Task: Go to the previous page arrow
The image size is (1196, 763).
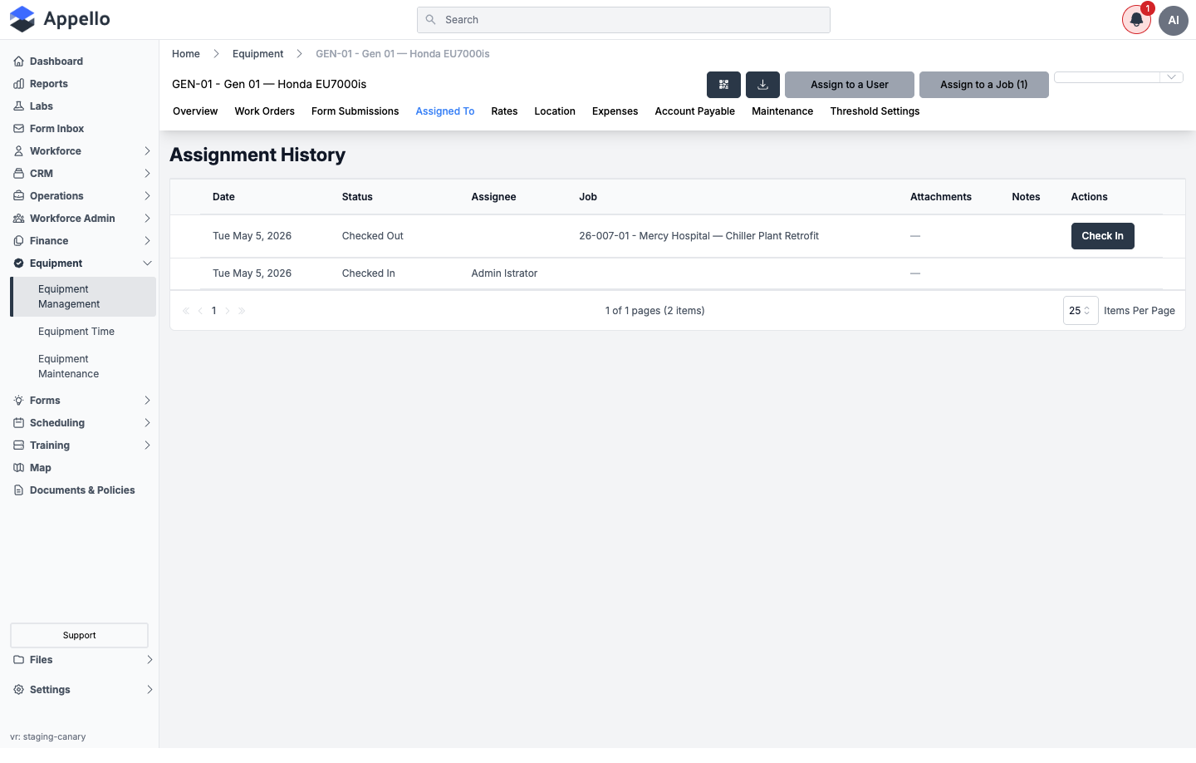Action: (x=200, y=311)
